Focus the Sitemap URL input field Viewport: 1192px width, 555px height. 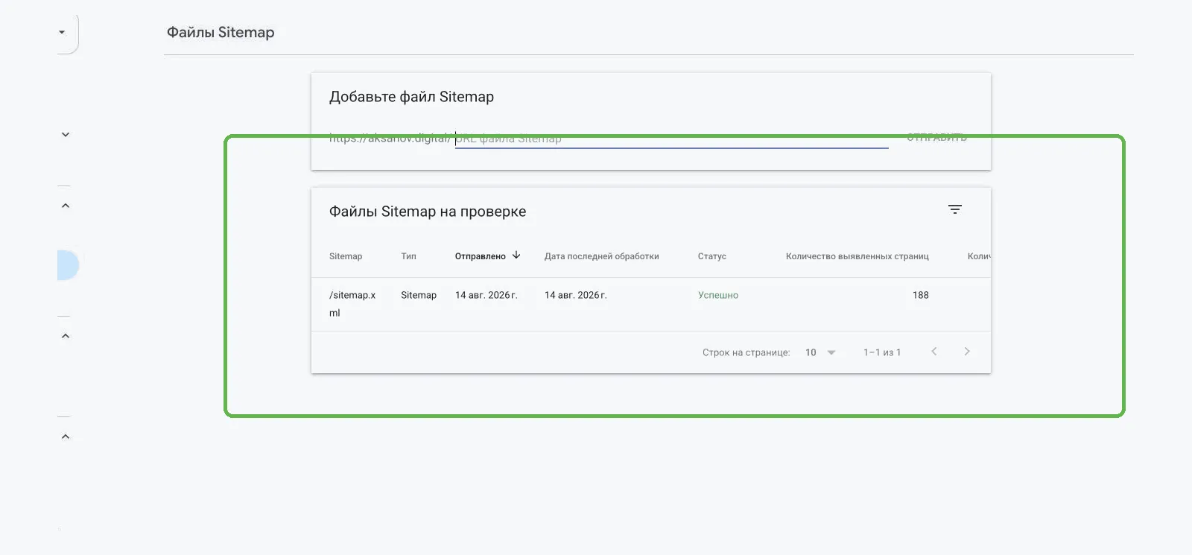tap(671, 139)
